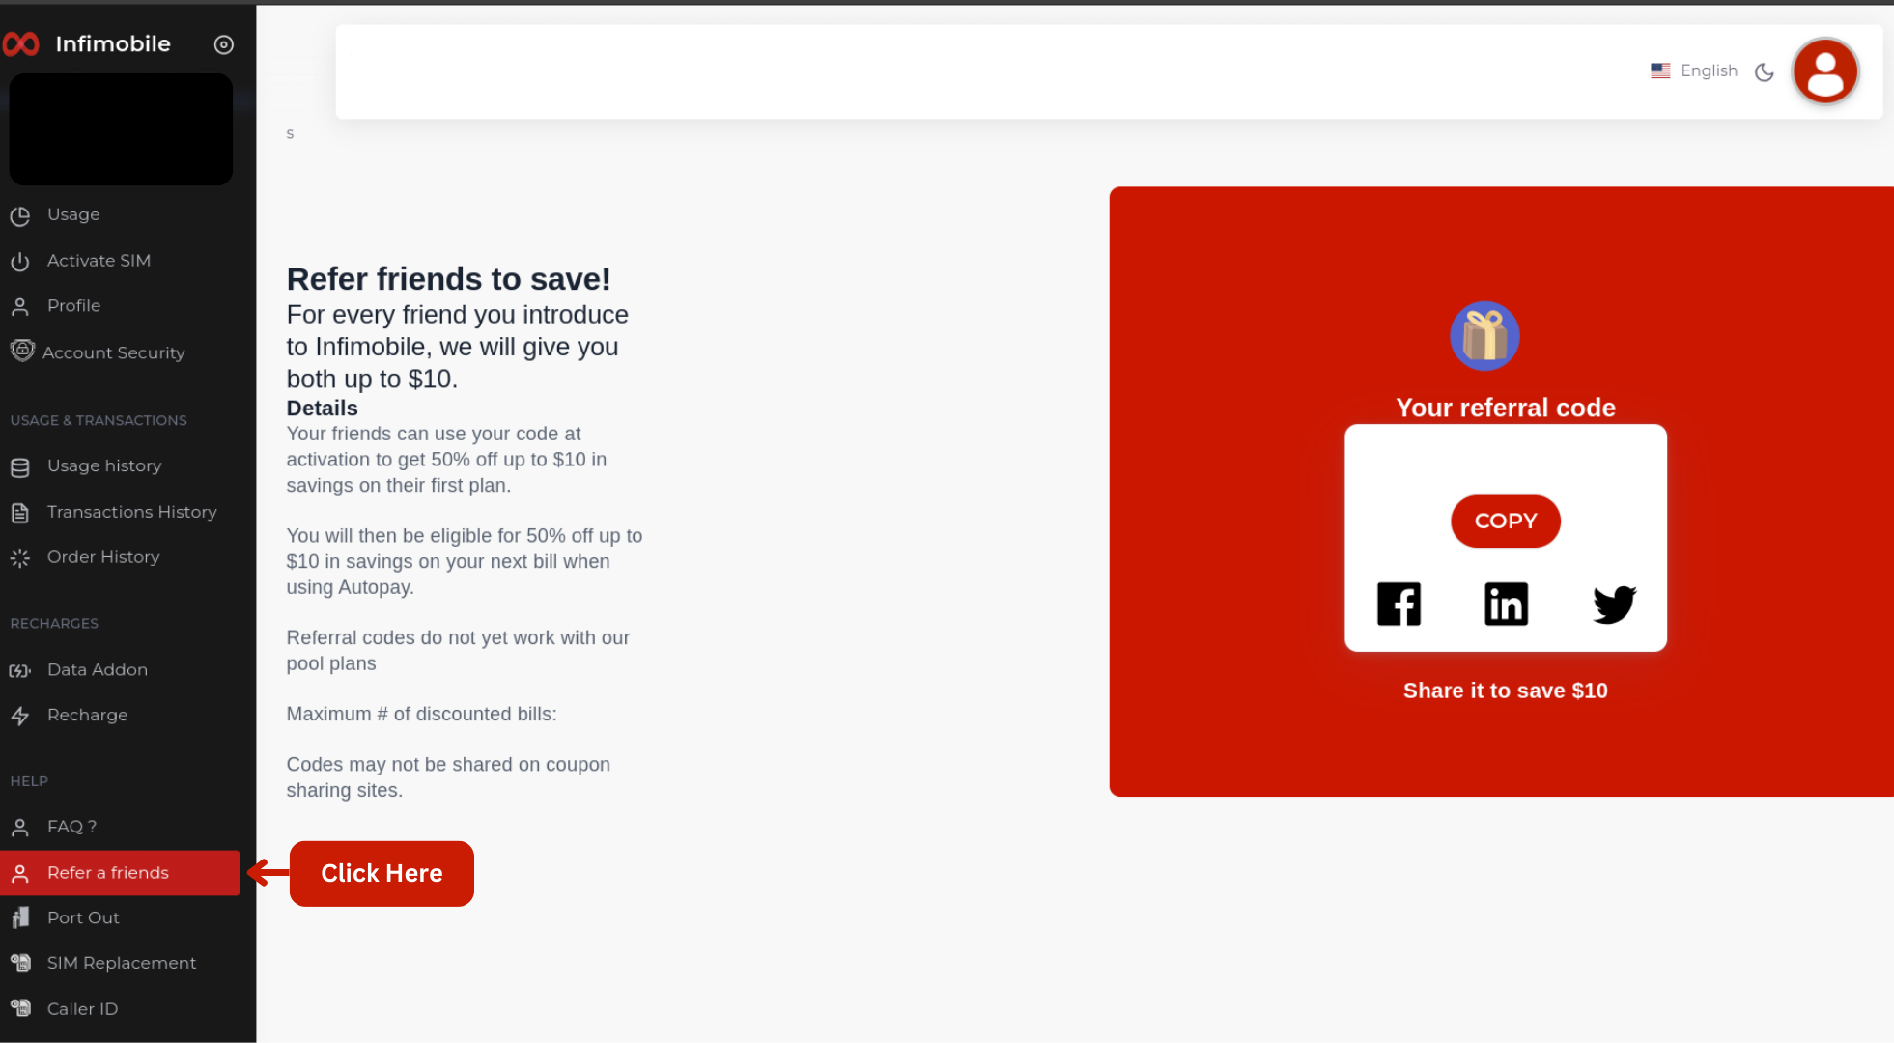Click the LinkedIn share icon
Image resolution: width=1894 pixels, height=1043 pixels.
[x=1506, y=605]
